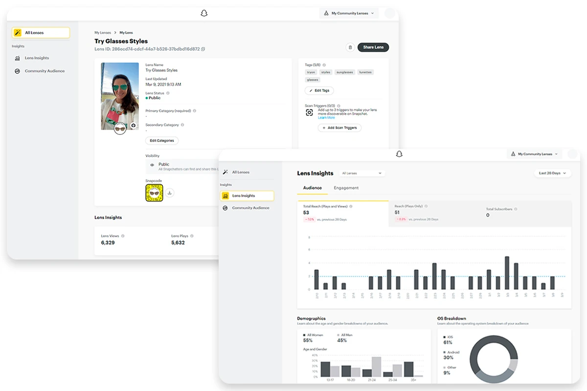Click the delete lens trash icon
The height and width of the screenshot is (391, 587).
(x=350, y=47)
